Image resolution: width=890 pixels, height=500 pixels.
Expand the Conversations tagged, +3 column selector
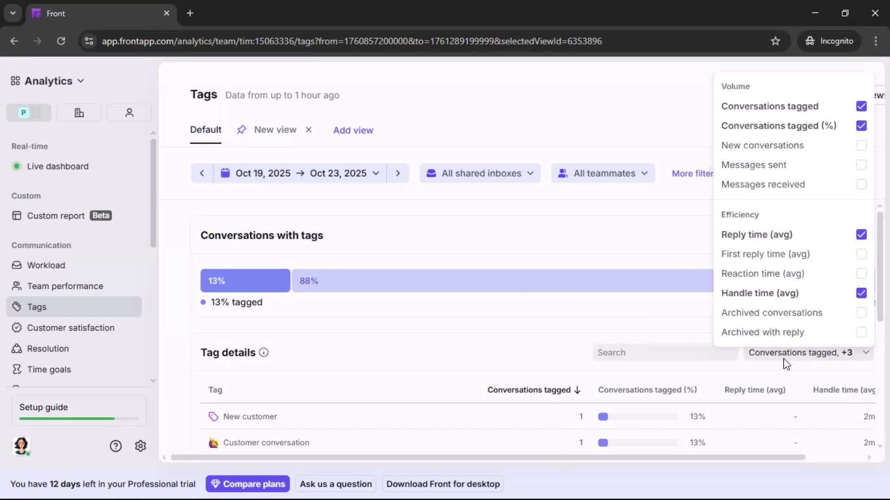tap(808, 352)
